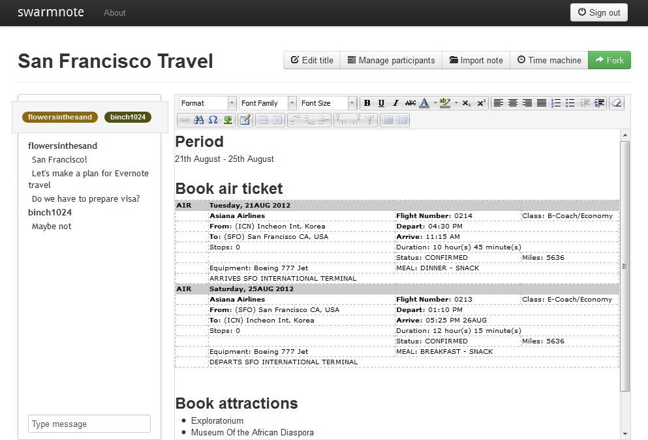The width and height of the screenshot is (648, 440).
Task: Click 'Book air ticket' heading
Action: pyautogui.click(x=229, y=189)
